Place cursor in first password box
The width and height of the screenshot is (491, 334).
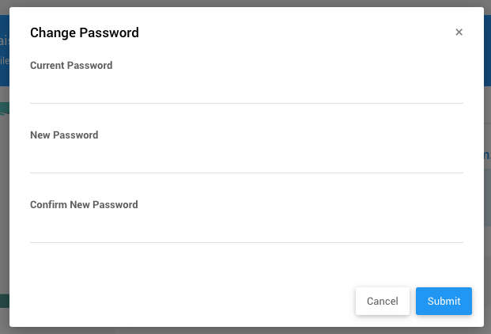[246, 90]
